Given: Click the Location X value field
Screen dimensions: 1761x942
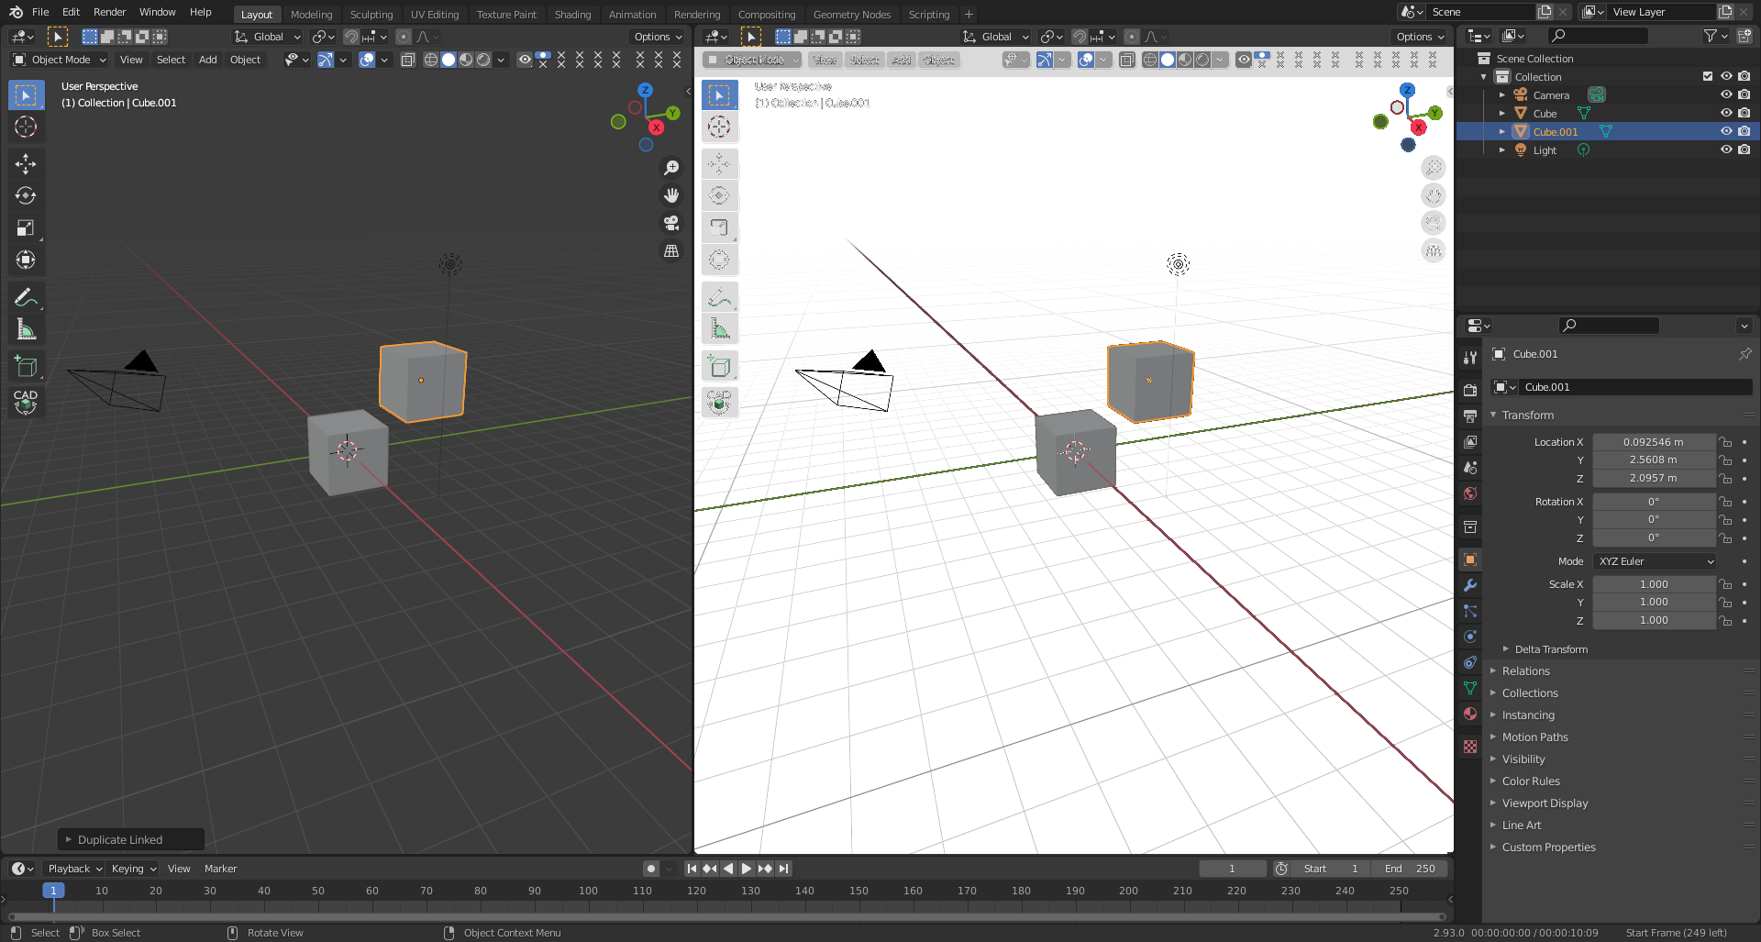Looking at the screenshot, I should [1654, 442].
